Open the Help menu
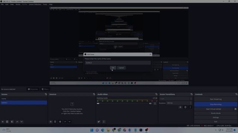This screenshot has width=238, height=133. (x=51, y=4)
